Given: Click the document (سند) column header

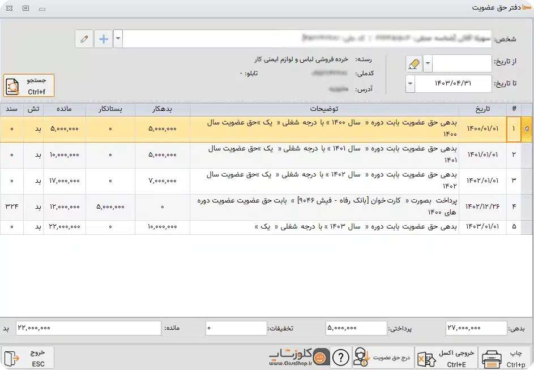Looking at the screenshot, I should (x=11, y=109).
